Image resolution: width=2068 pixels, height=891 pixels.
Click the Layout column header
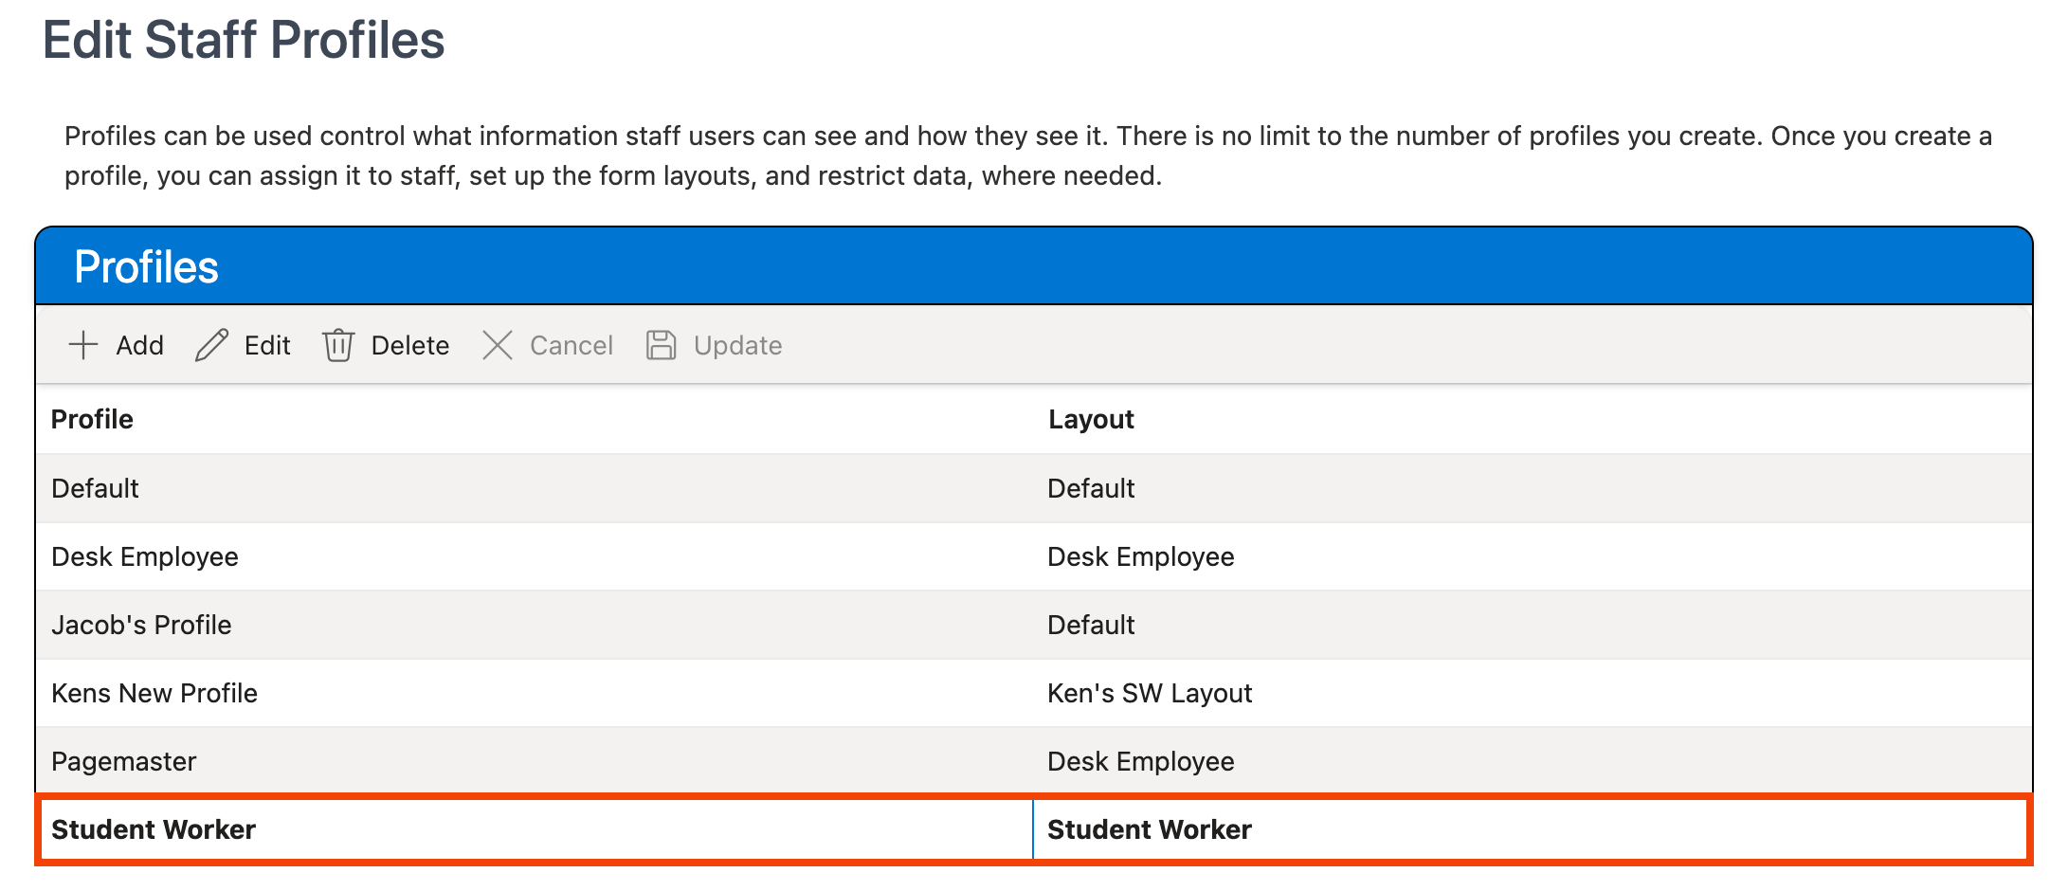1091,419
